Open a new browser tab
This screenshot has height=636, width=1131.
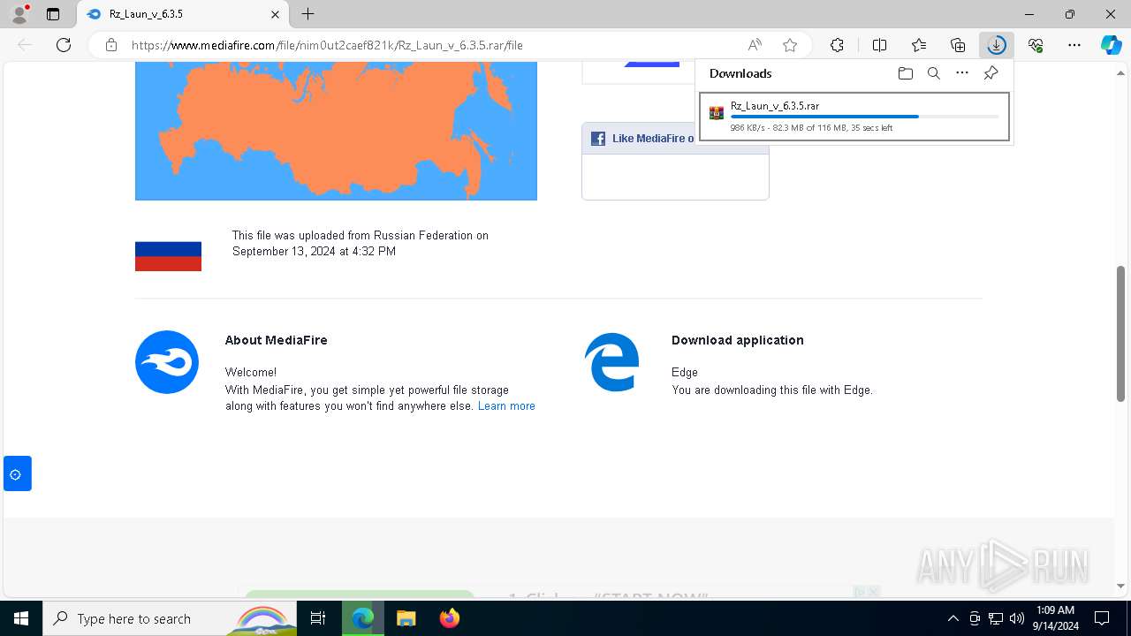[x=307, y=14]
